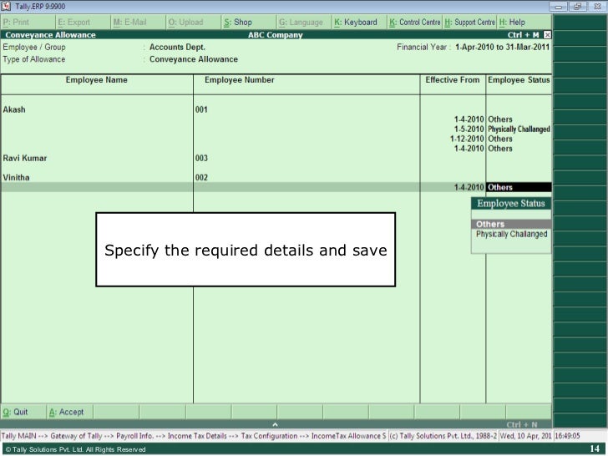608x456 pixels.
Task: Click the Q: Quit button
Action: tap(23, 412)
